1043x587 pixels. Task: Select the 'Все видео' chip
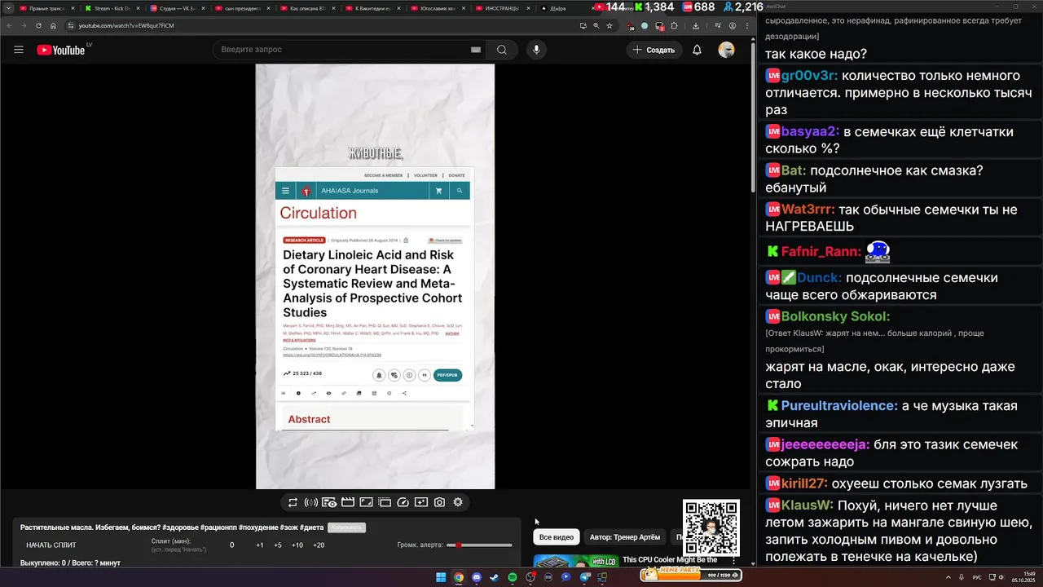coord(557,537)
